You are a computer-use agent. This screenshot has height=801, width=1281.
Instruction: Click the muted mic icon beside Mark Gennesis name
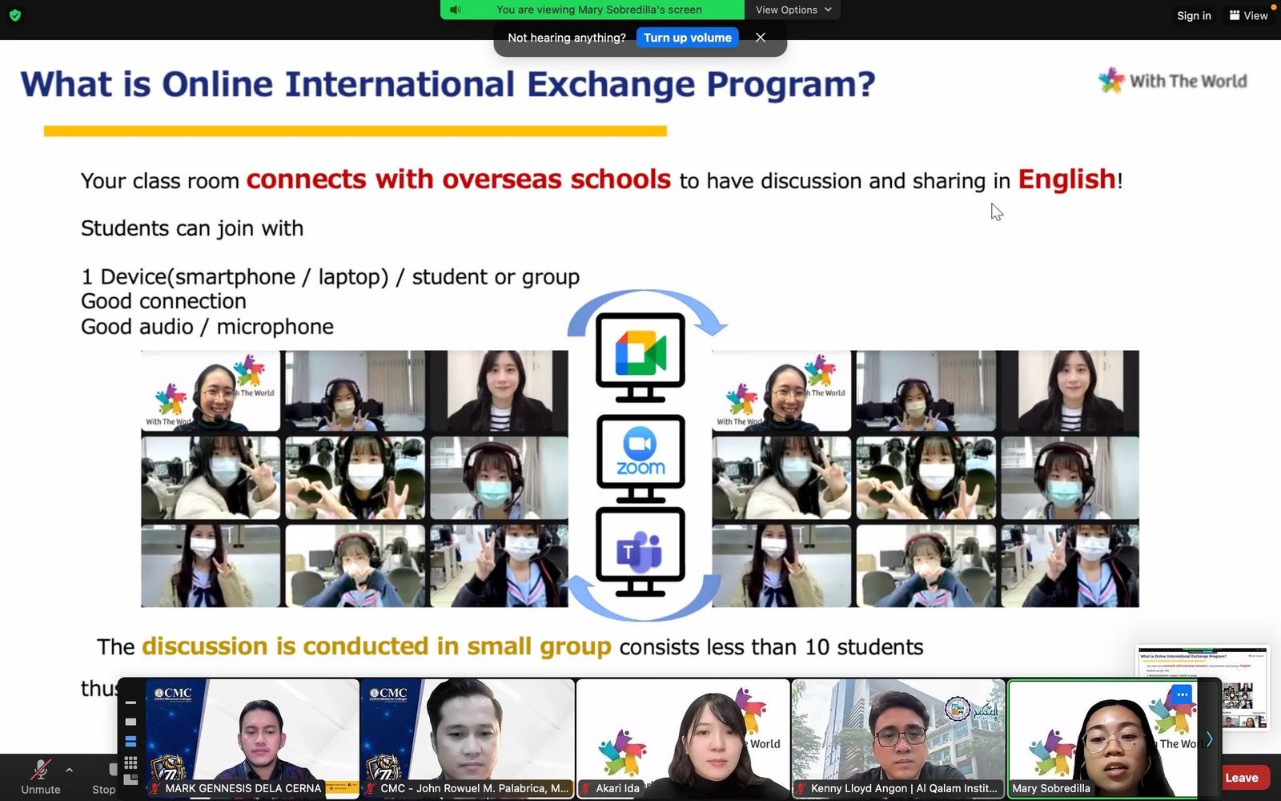155,789
